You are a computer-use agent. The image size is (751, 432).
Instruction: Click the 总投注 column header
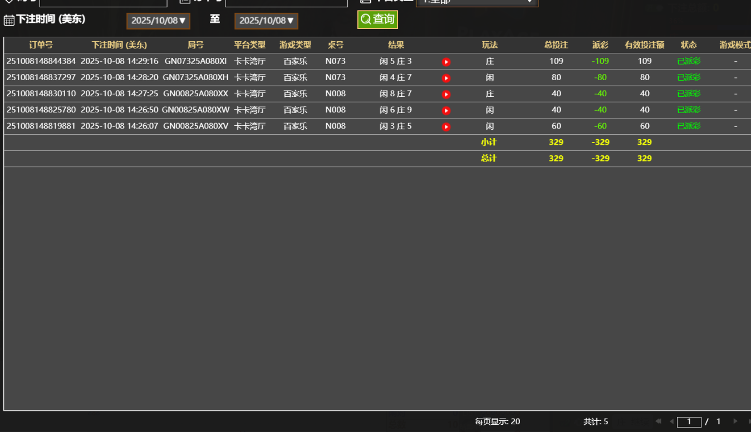tap(556, 45)
